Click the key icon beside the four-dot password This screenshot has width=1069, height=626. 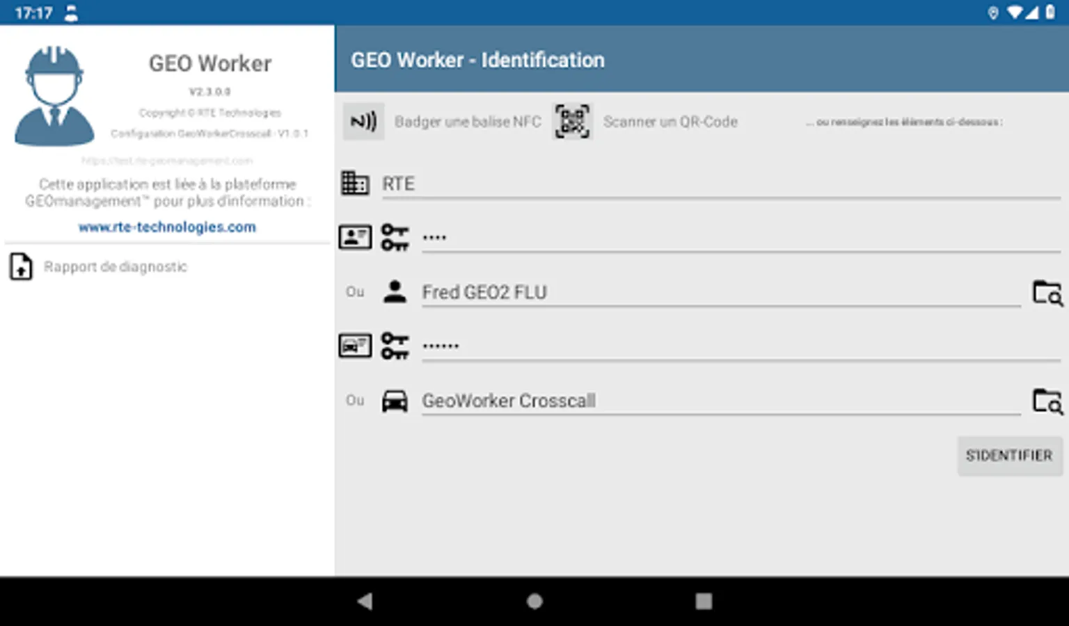[x=395, y=237]
